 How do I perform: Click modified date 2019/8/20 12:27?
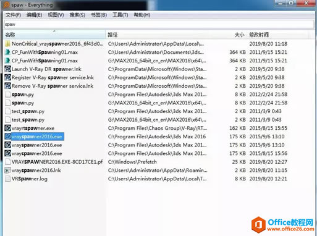[268, 162]
